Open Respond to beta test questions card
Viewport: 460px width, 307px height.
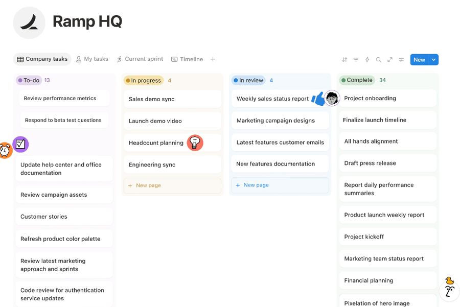(64, 120)
